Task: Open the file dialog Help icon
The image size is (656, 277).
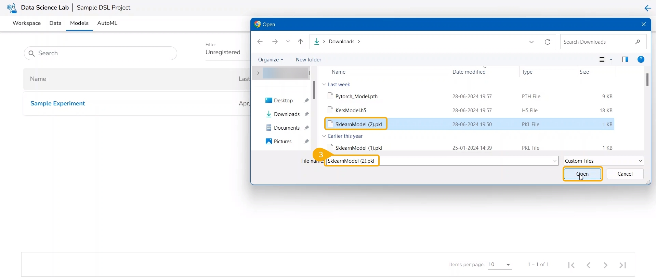Action: (x=641, y=59)
